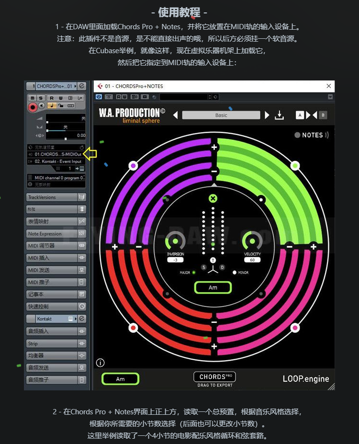Click the LOOP.engine label
The image size is (359, 444).
pos(306,379)
